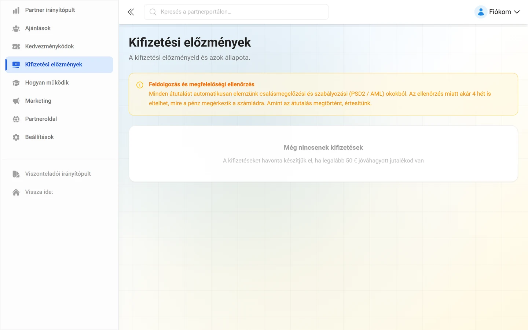The width and height of the screenshot is (528, 330).
Task: Click the icon beside Viszonteladói irányítópult
Action: pos(16,174)
